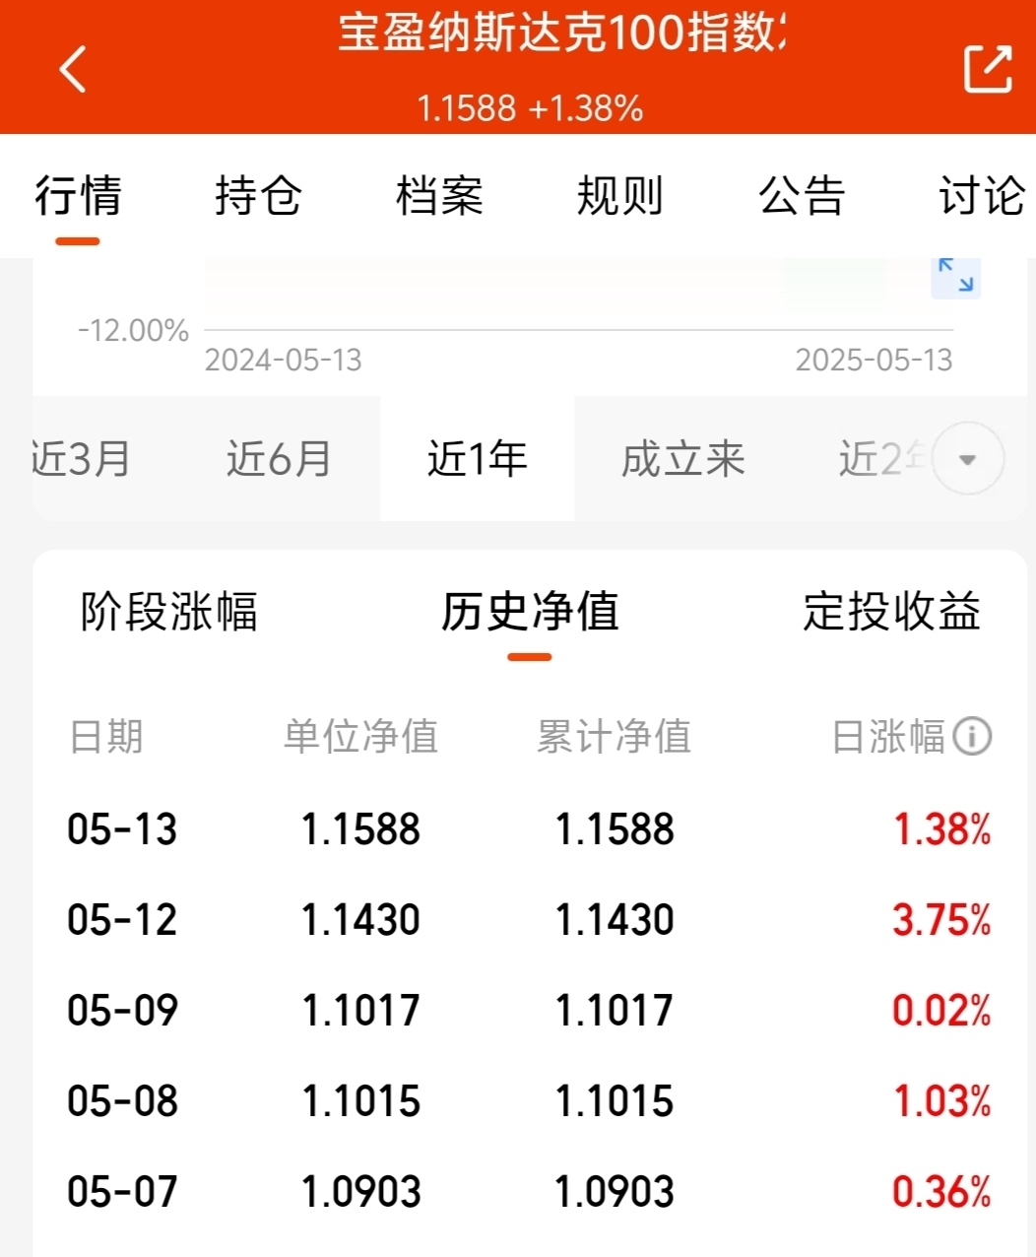Tap 累计净值 column header
This screenshot has height=1257, width=1036.
(615, 736)
